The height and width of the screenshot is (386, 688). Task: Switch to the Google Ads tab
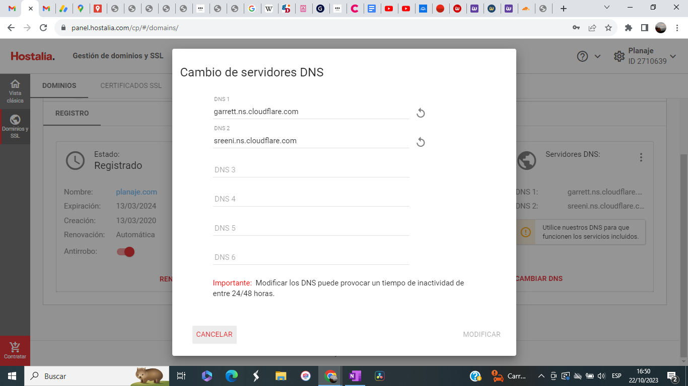(63, 9)
